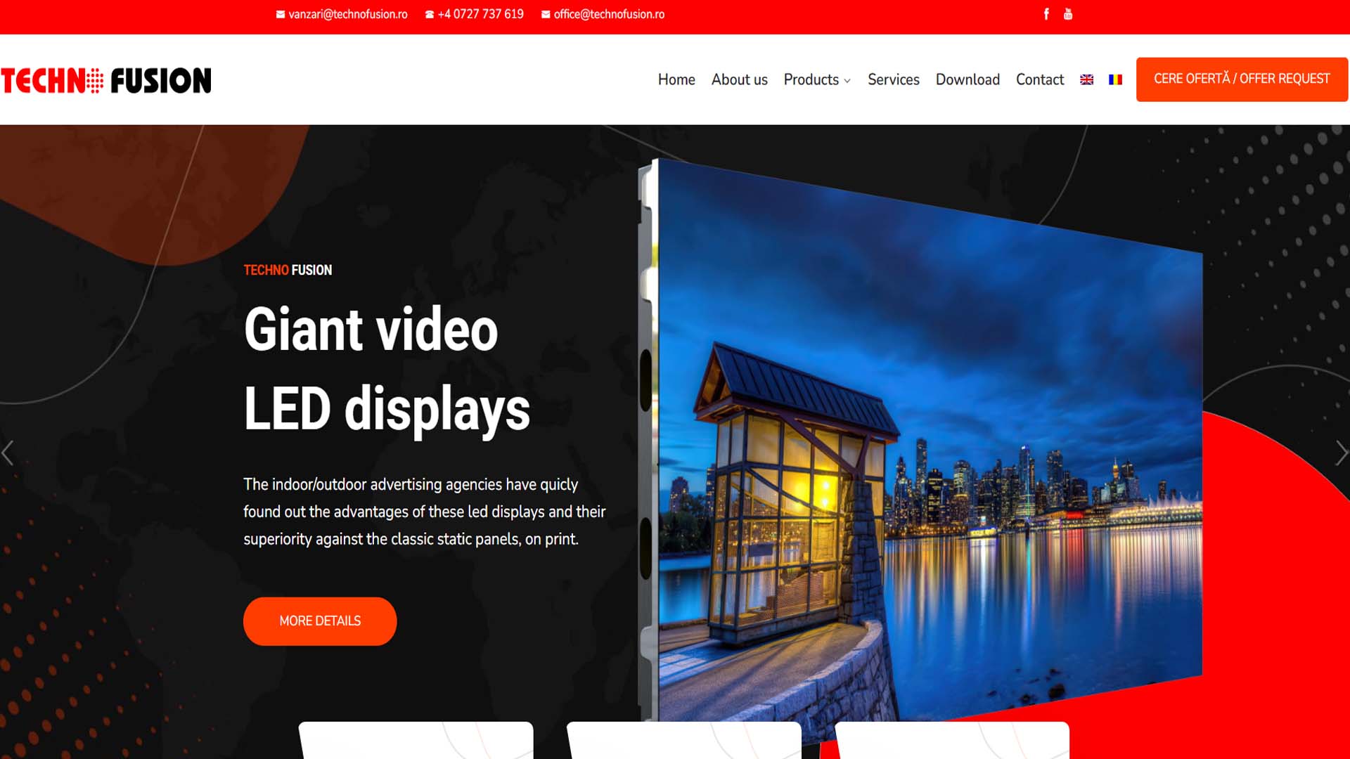This screenshot has height=759, width=1350.
Task: Click the Techno Fusion logo
Action: 106,80
